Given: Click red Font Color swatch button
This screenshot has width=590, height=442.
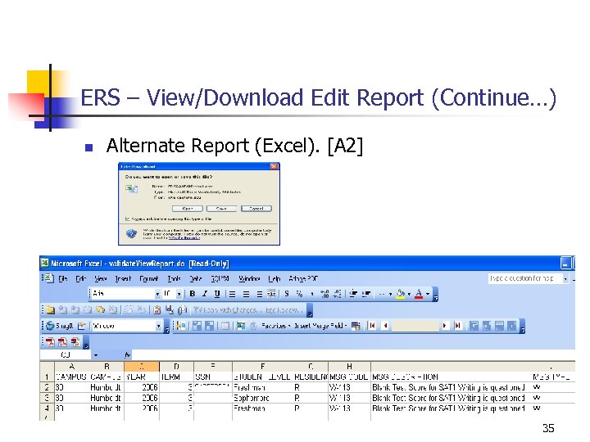Looking at the screenshot, I should [x=419, y=294].
